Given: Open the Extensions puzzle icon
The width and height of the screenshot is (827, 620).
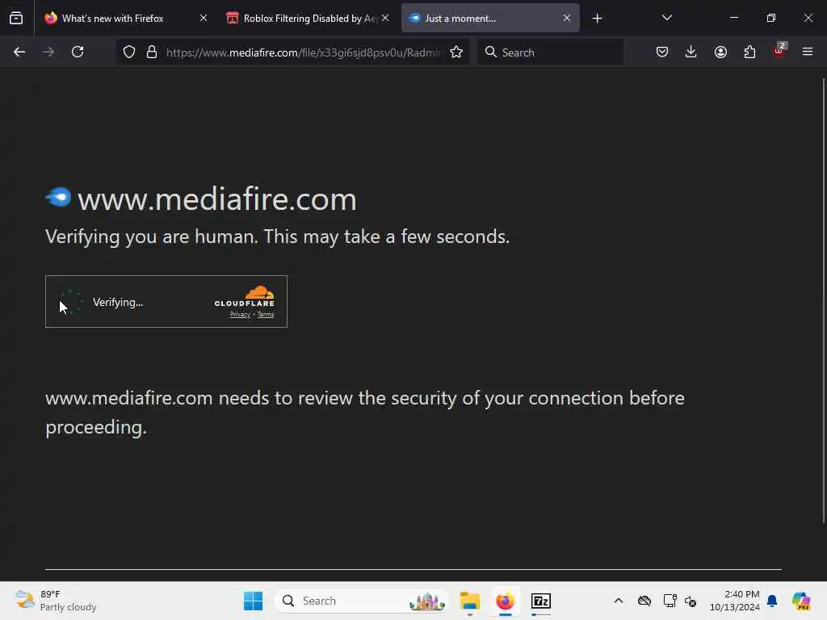Looking at the screenshot, I should click(749, 52).
